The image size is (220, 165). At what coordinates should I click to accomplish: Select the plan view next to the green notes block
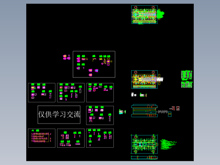pyautogui.click(x=144, y=144)
